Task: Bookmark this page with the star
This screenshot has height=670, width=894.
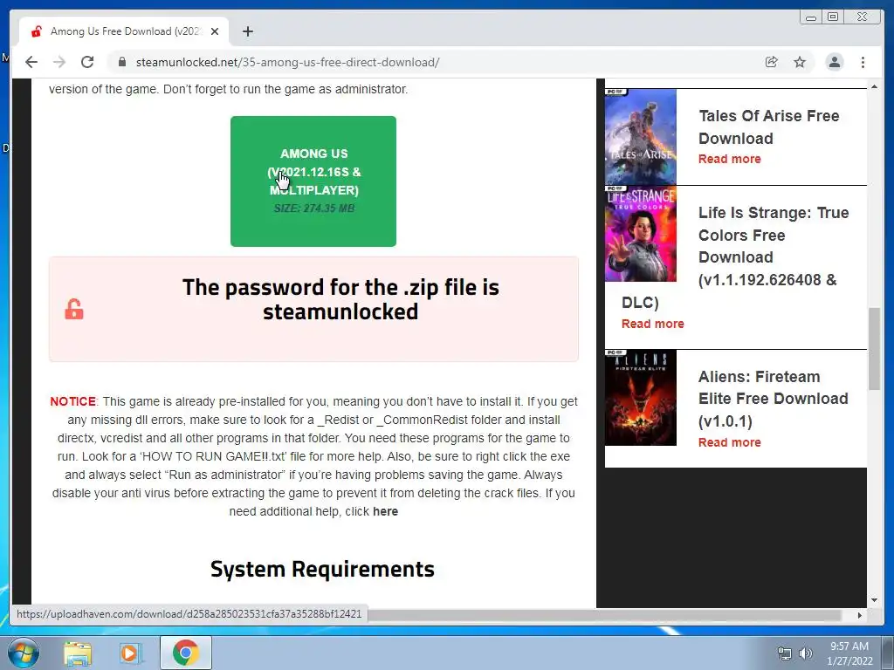Action: click(800, 62)
